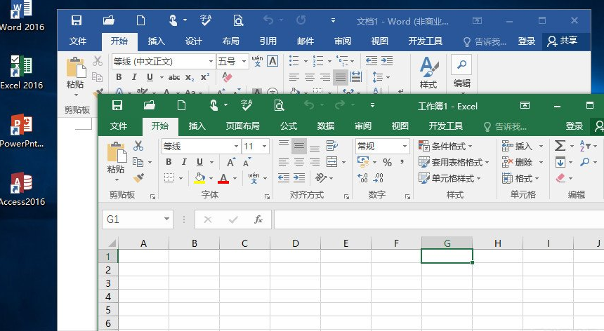Select column D header in Excel
Viewport: 604px width, 331px height.
pyautogui.click(x=296, y=243)
